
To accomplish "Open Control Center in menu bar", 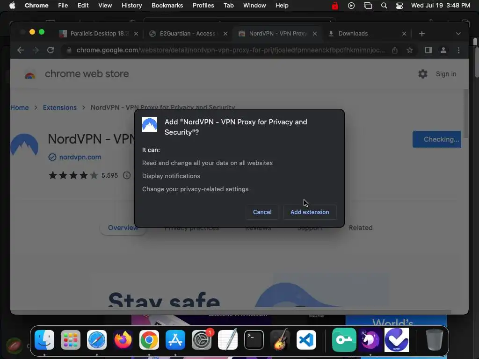I will pos(399,6).
